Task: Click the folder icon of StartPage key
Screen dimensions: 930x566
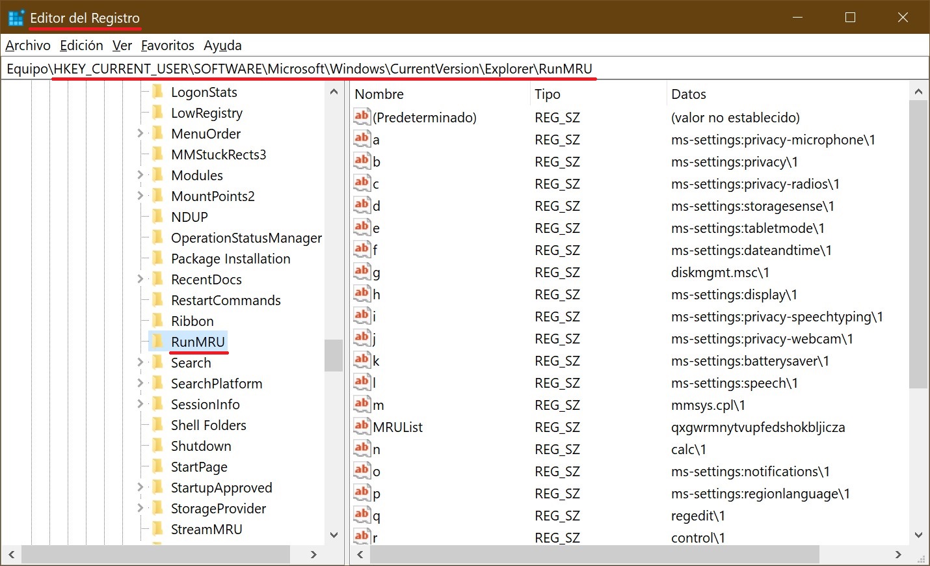Action: pyautogui.click(x=157, y=466)
